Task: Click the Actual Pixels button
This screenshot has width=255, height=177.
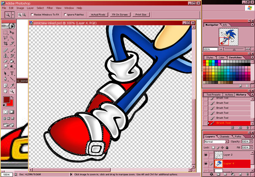Action: pos(98,15)
